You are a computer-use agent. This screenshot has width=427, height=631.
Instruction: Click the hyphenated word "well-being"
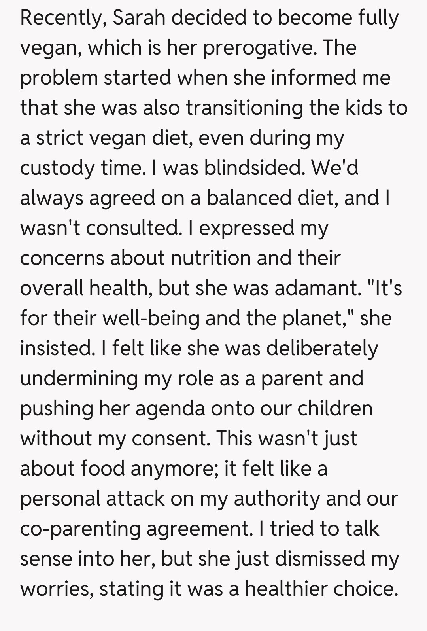pyautogui.click(x=151, y=318)
